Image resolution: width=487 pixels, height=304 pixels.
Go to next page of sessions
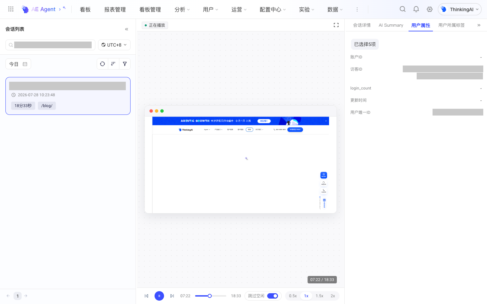point(26,296)
